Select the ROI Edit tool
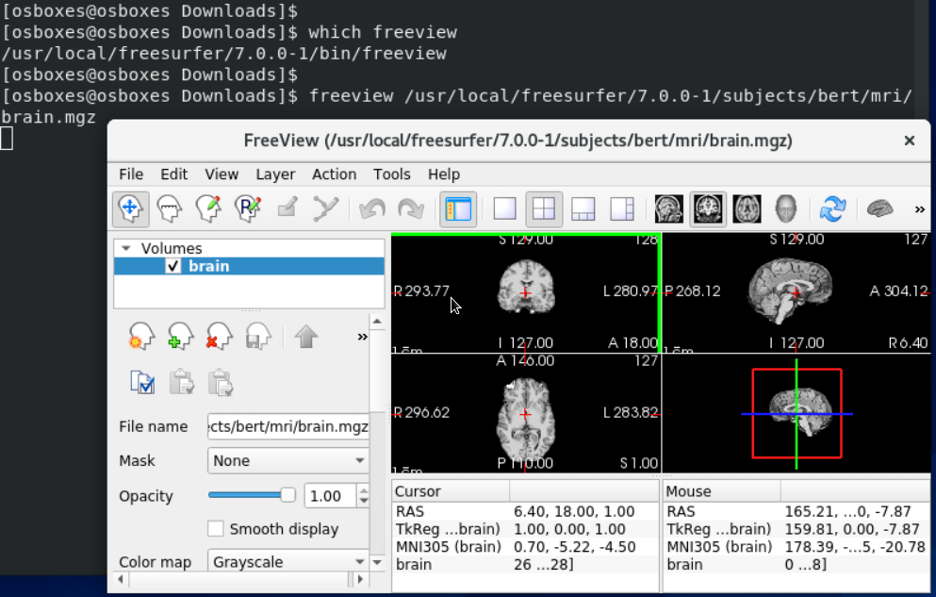The height and width of the screenshot is (597, 936). (x=248, y=208)
